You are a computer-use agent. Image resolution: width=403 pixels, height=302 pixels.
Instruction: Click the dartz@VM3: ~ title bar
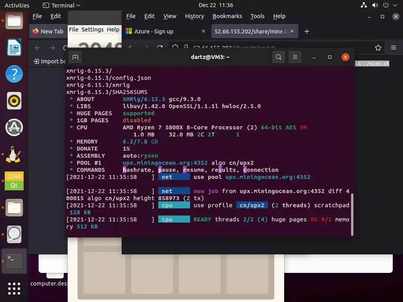click(x=210, y=57)
